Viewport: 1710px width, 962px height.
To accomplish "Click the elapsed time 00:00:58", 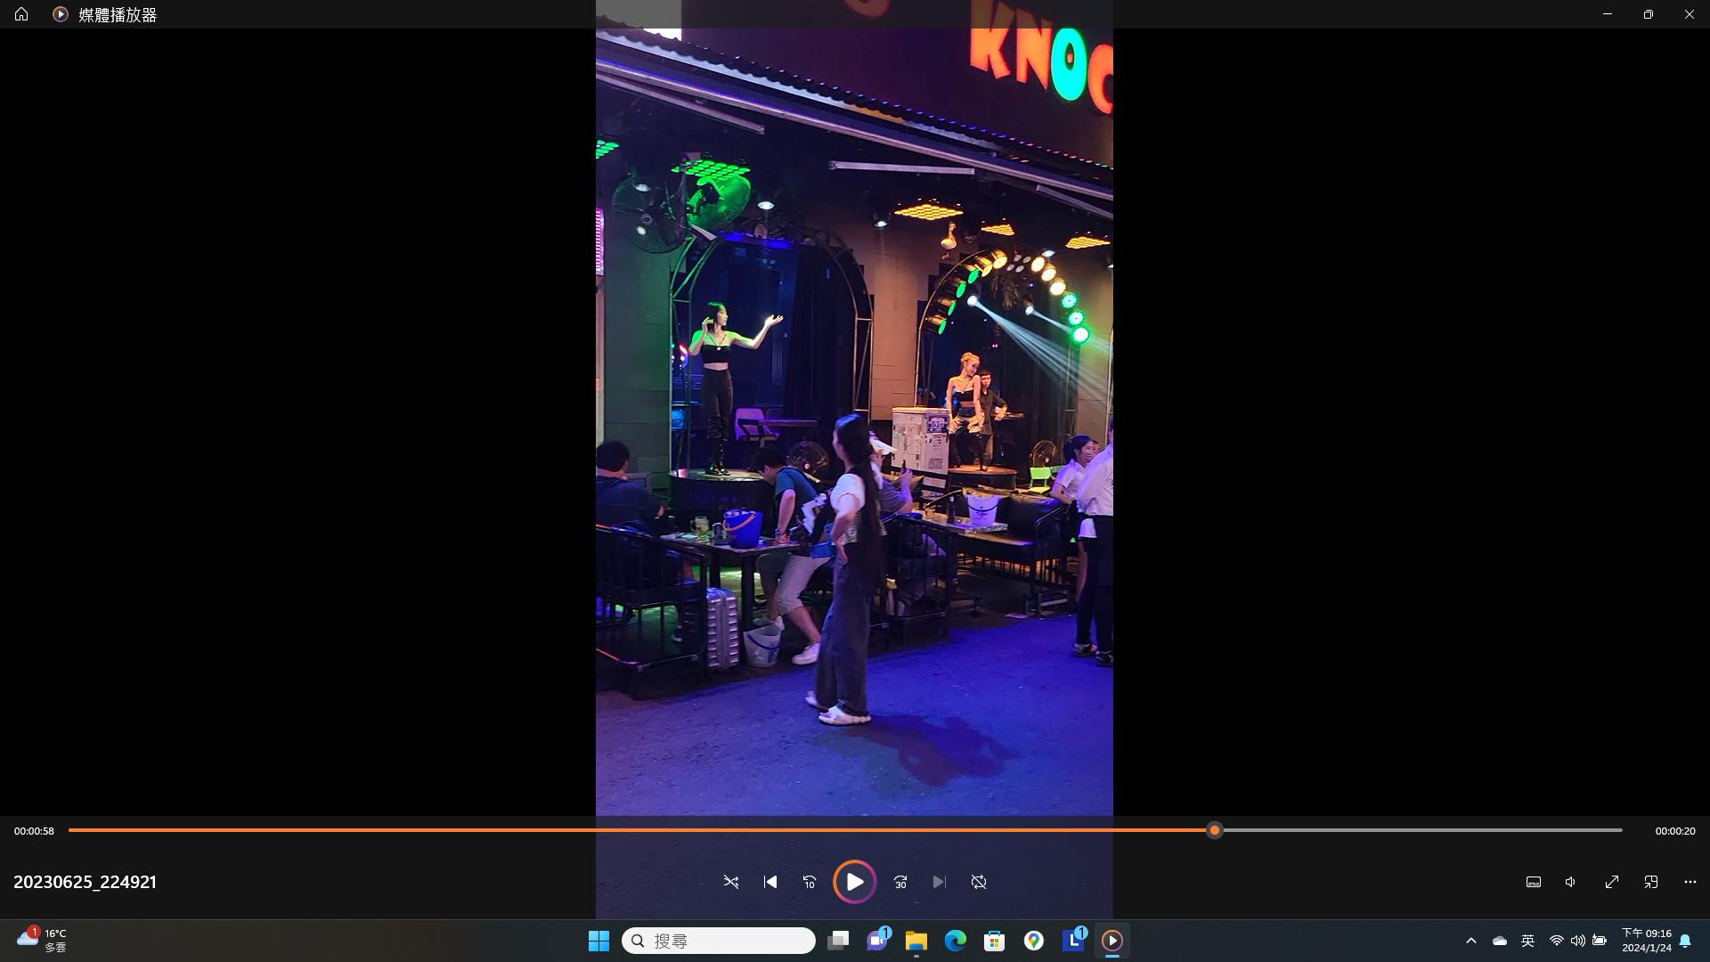I will pyautogui.click(x=34, y=831).
